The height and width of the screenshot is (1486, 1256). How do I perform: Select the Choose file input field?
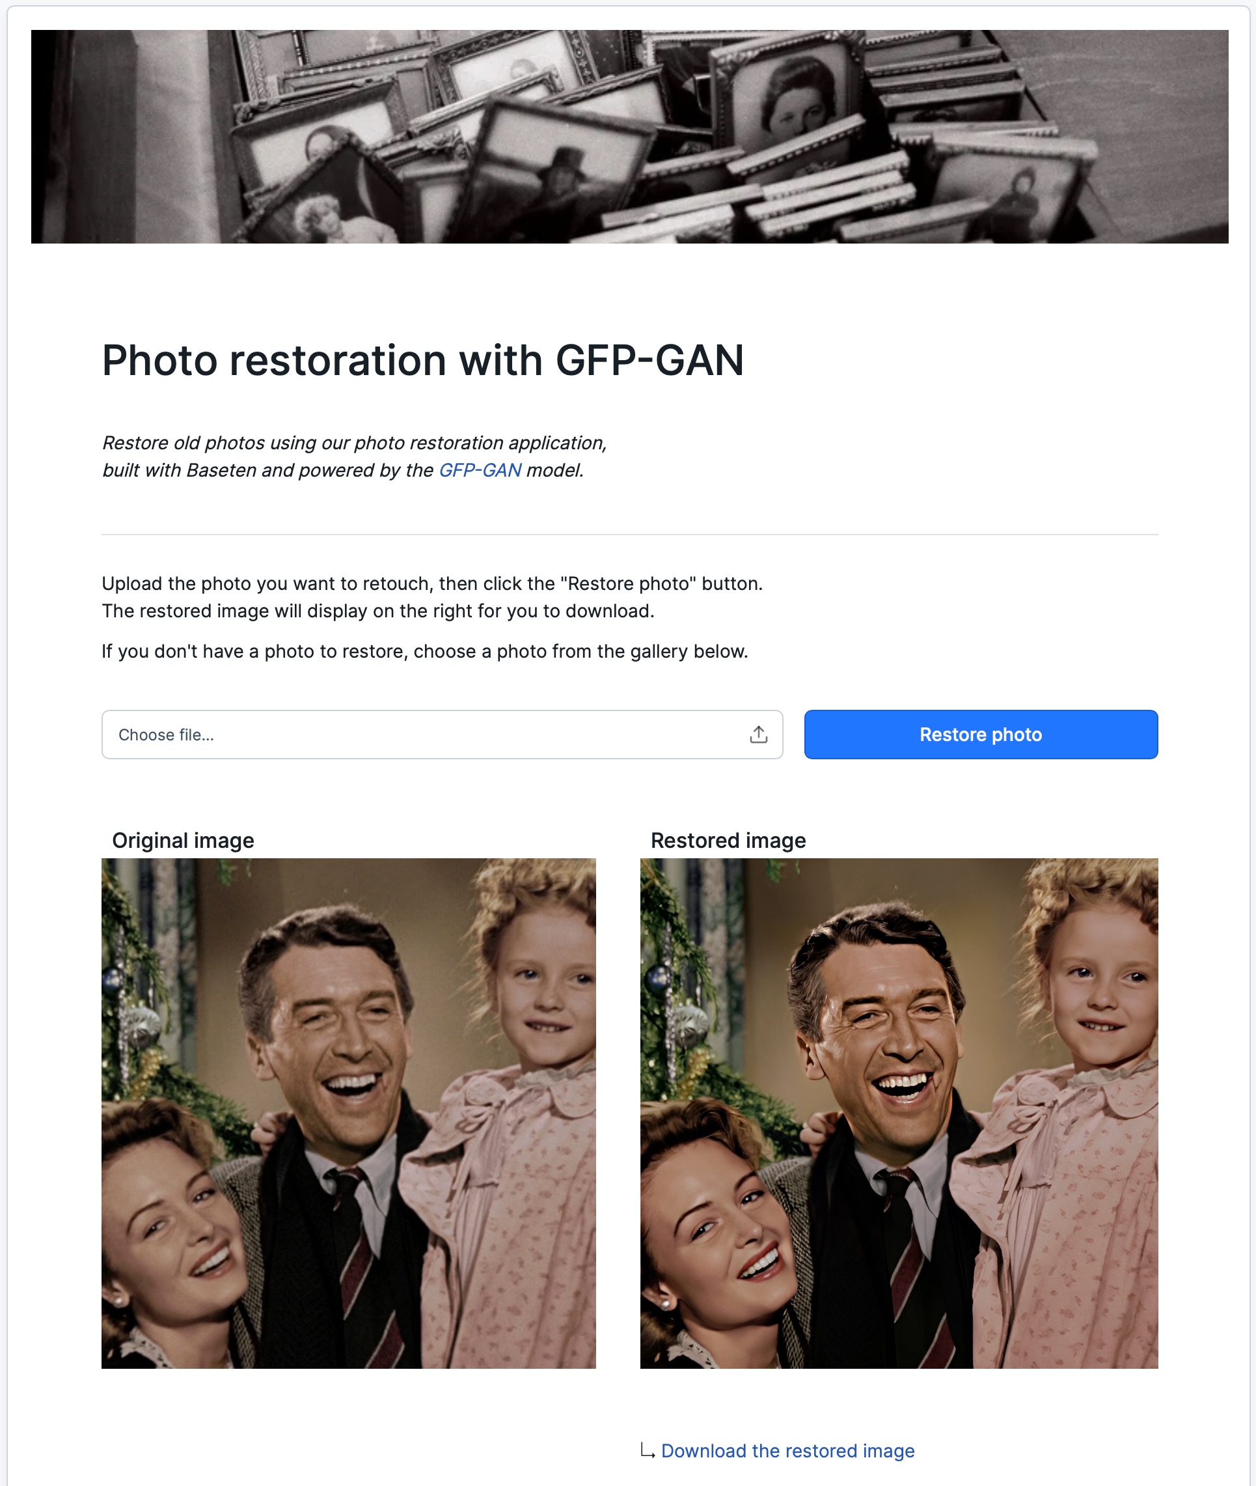coord(442,735)
